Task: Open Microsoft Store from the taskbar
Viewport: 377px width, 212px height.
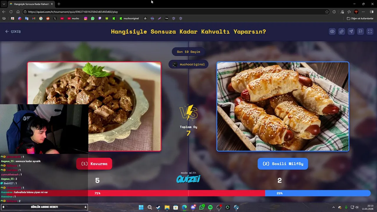Action: 176,207
